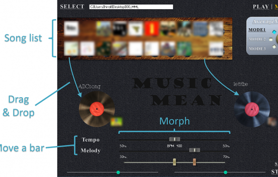Choose the green album cover in bottom row
Viewport: 278px width, 177px height.
pos(184,49)
